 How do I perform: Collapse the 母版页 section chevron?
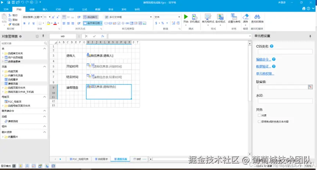(44, 97)
